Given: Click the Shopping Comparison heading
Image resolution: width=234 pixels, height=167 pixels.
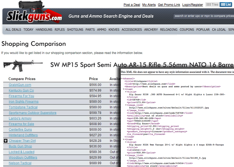Looking at the screenshot, I should coord(34,44).
